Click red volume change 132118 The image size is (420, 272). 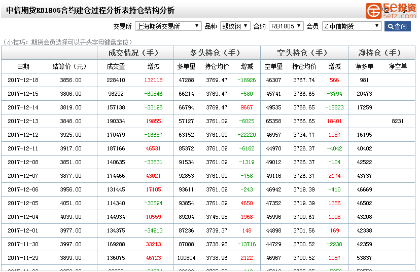(154, 80)
